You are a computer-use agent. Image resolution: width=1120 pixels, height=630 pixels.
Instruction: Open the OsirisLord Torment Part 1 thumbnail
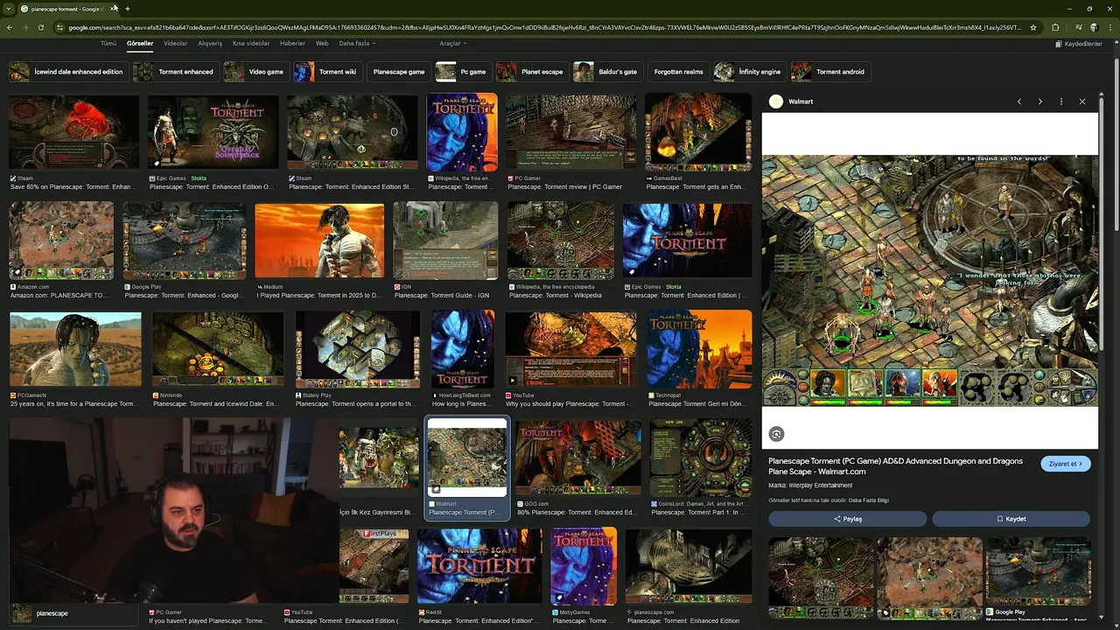coord(701,458)
